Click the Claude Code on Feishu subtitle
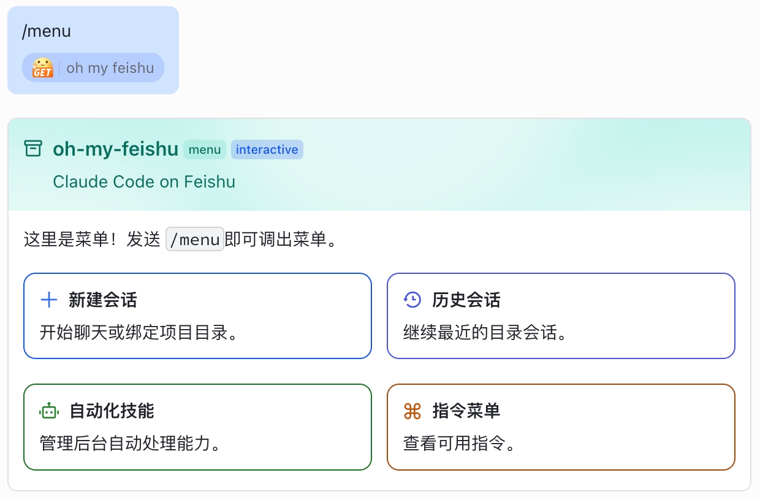 (x=144, y=182)
